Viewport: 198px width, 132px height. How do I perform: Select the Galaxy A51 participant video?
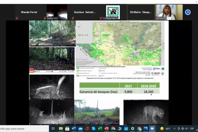coord(57,12)
